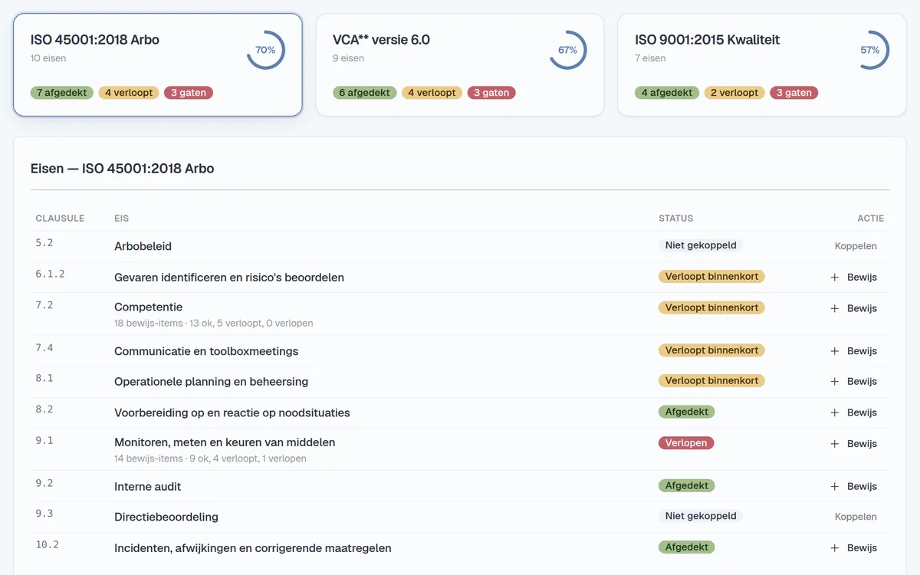Click '2 verloopt' badge on ISO 9001
This screenshot has height=575, width=920.
click(x=734, y=93)
